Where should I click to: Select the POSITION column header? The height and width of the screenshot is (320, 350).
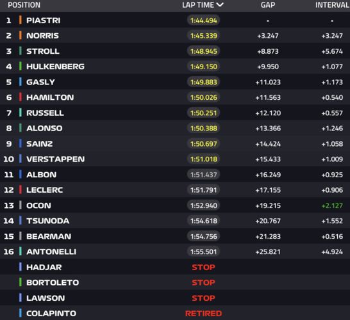[x=24, y=5]
